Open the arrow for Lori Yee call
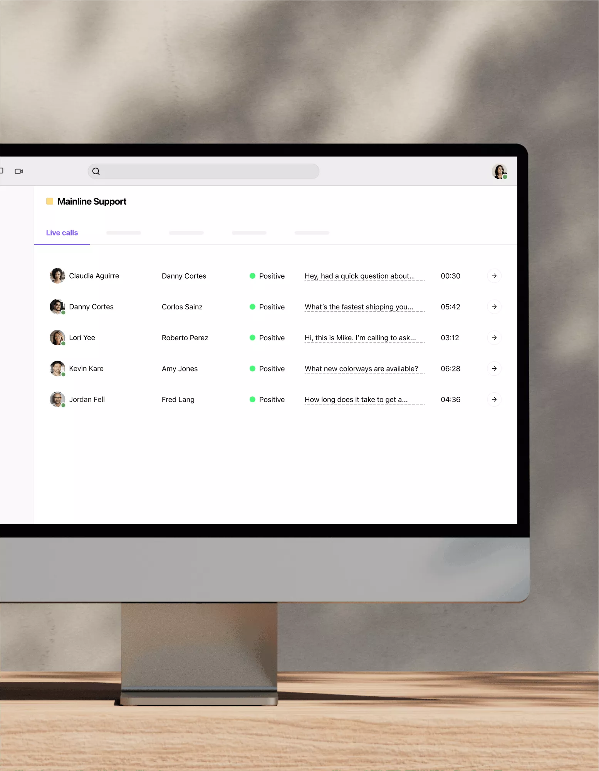The image size is (599, 771). click(494, 338)
